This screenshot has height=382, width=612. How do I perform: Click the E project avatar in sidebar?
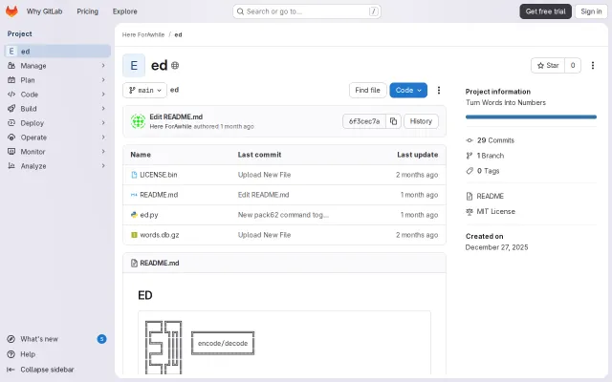[x=11, y=51]
